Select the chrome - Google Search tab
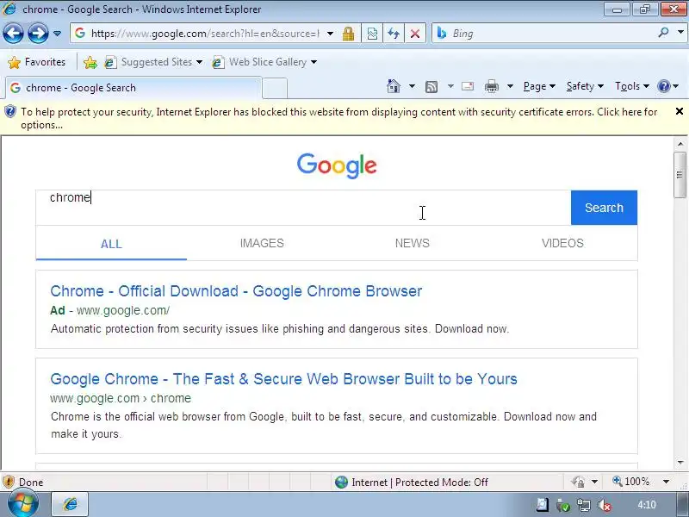This screenshot has height=517, width=689. pos(133,88)
